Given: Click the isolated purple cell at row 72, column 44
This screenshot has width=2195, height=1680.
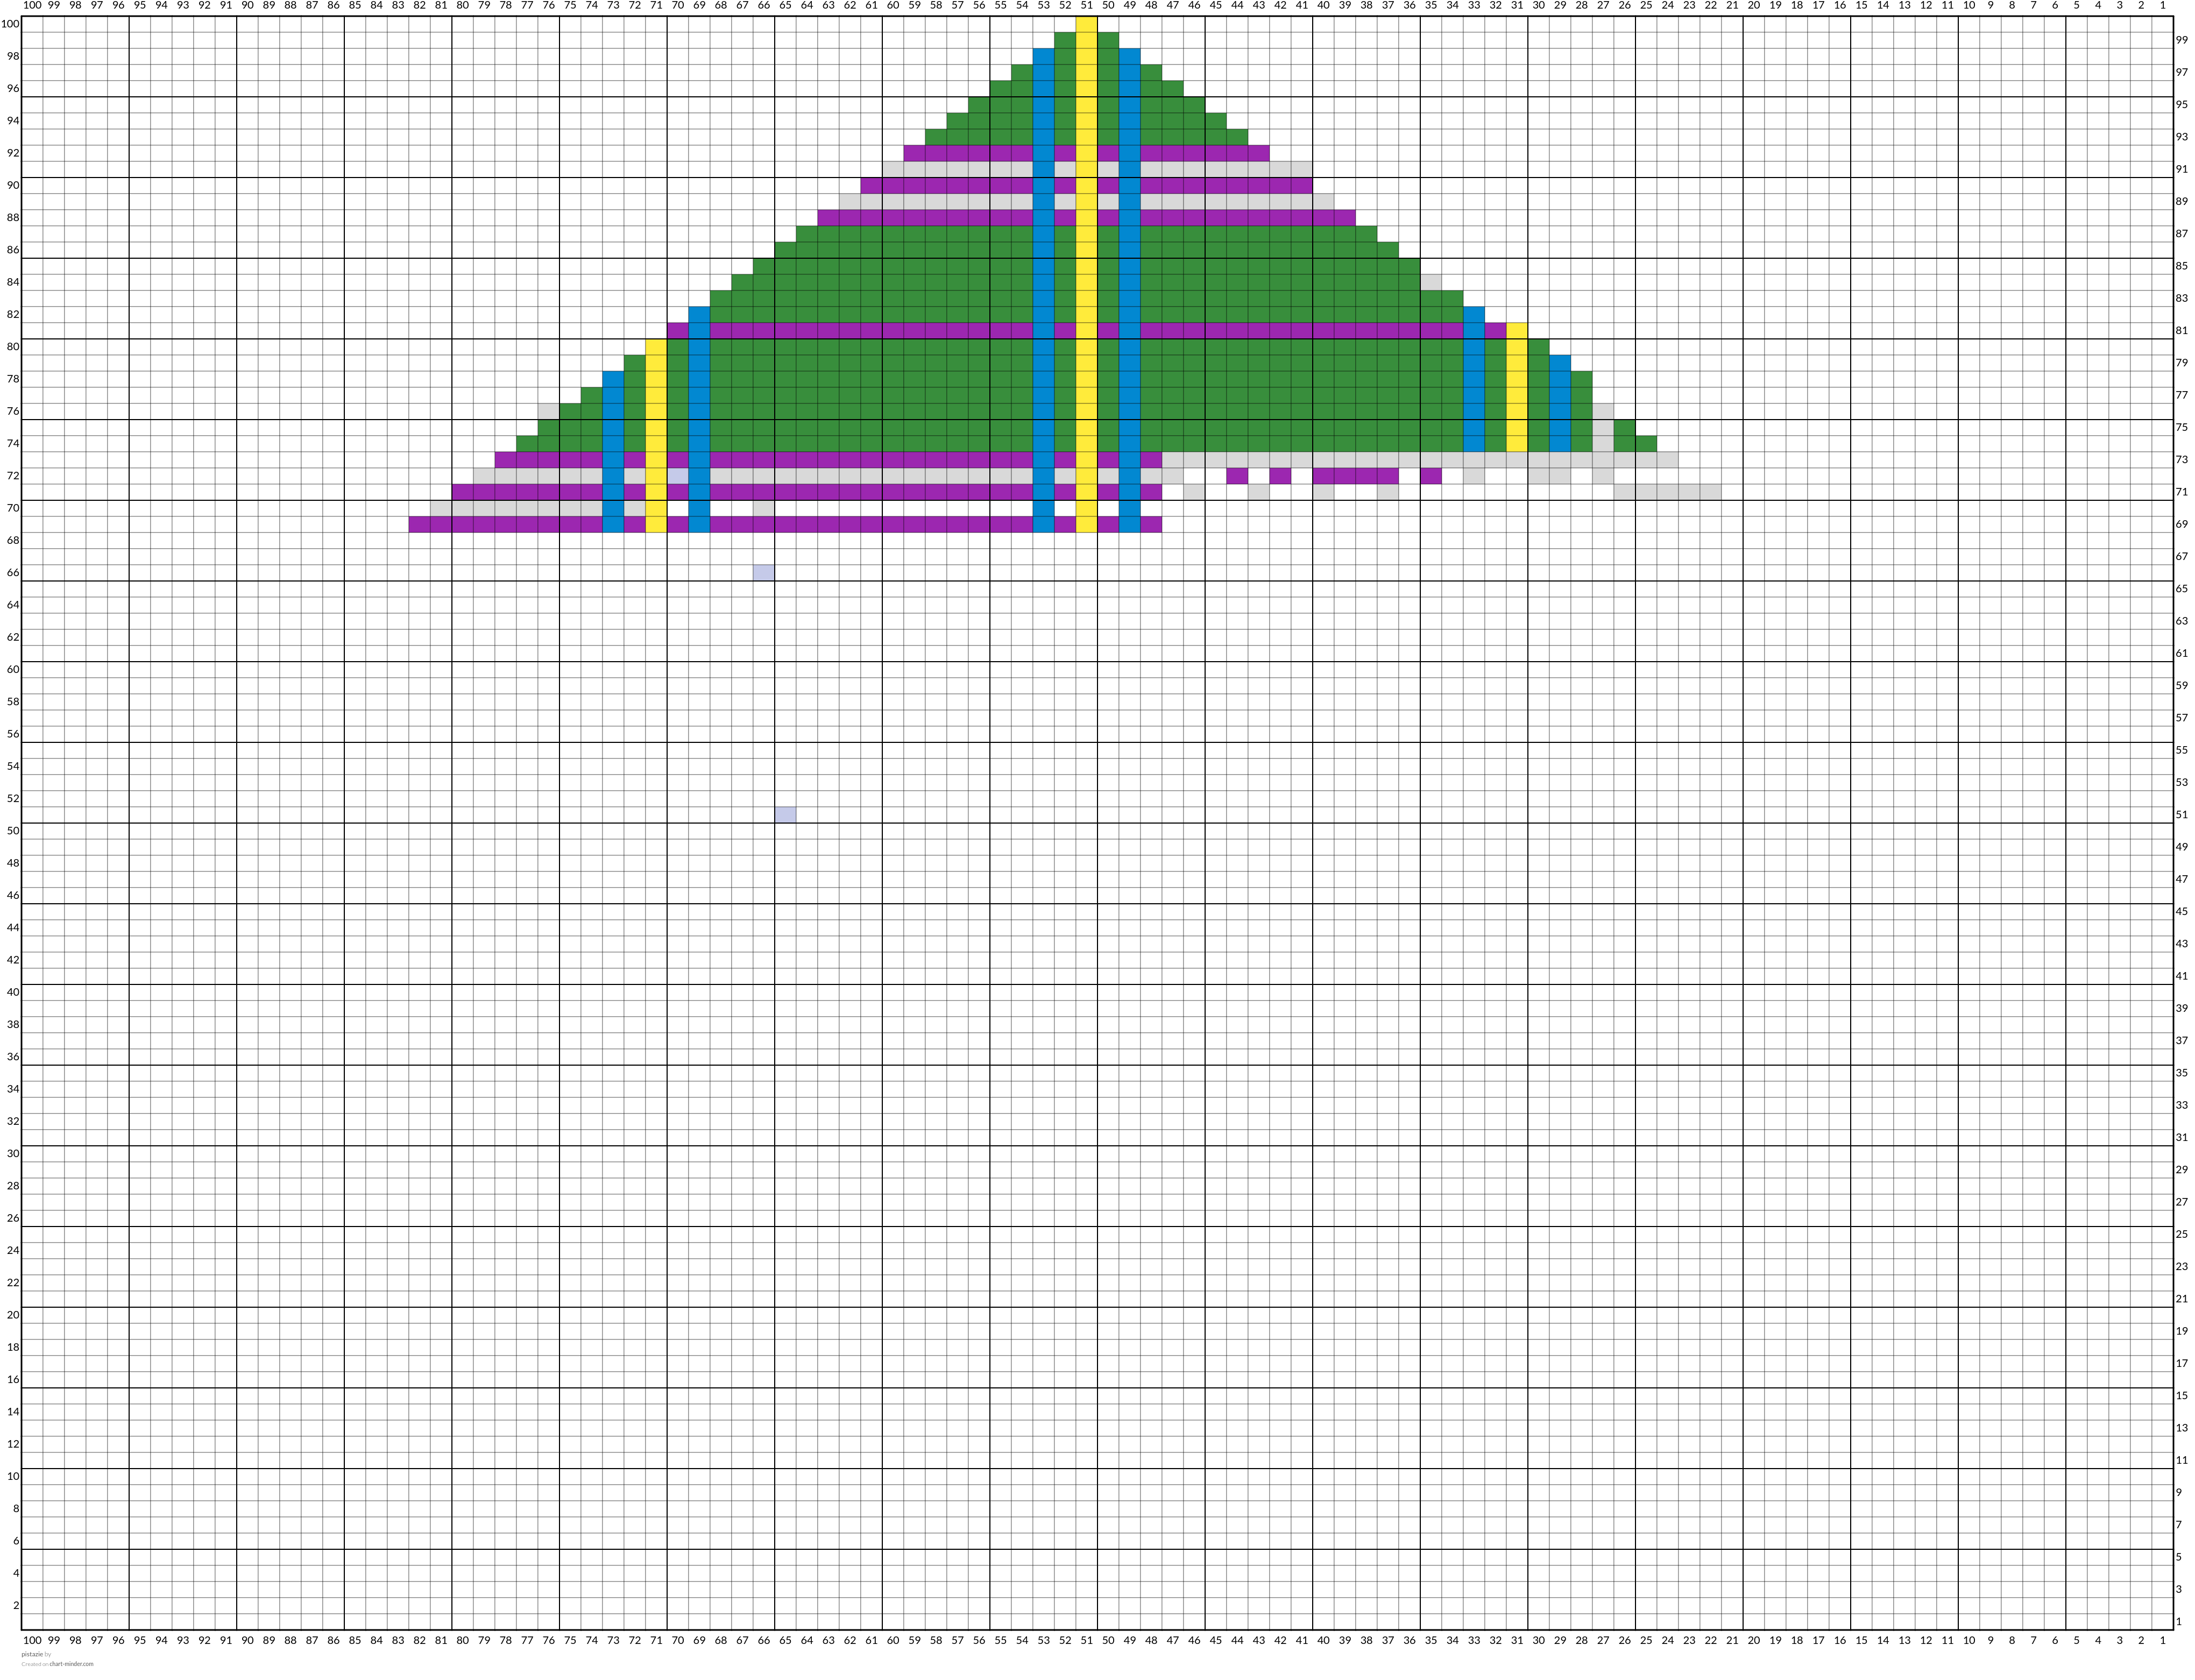Looking at the screenshot, I should [x=1237, y=475].
